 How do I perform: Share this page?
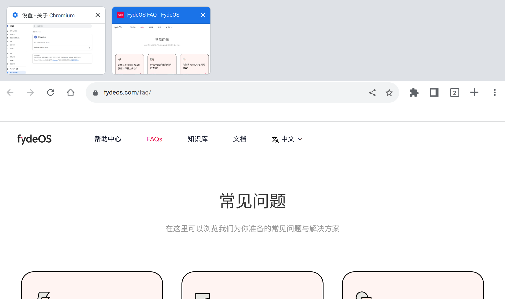coord(372,92)
